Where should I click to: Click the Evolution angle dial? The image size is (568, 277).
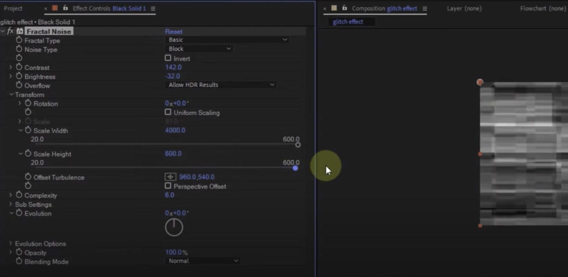pyautogui.click(x=174, y=227)
